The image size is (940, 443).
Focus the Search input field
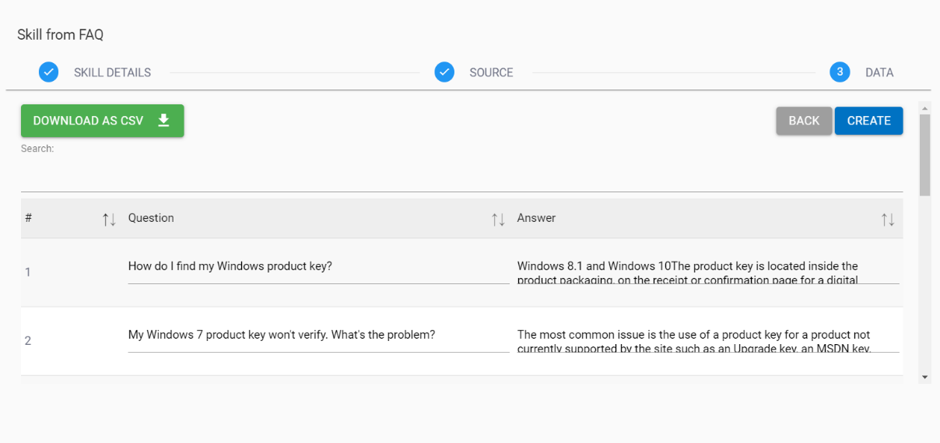461,178
